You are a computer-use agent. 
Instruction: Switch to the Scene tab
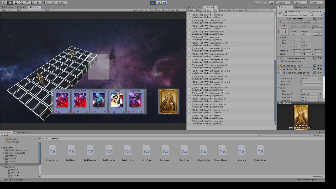(x=22, y=7)
